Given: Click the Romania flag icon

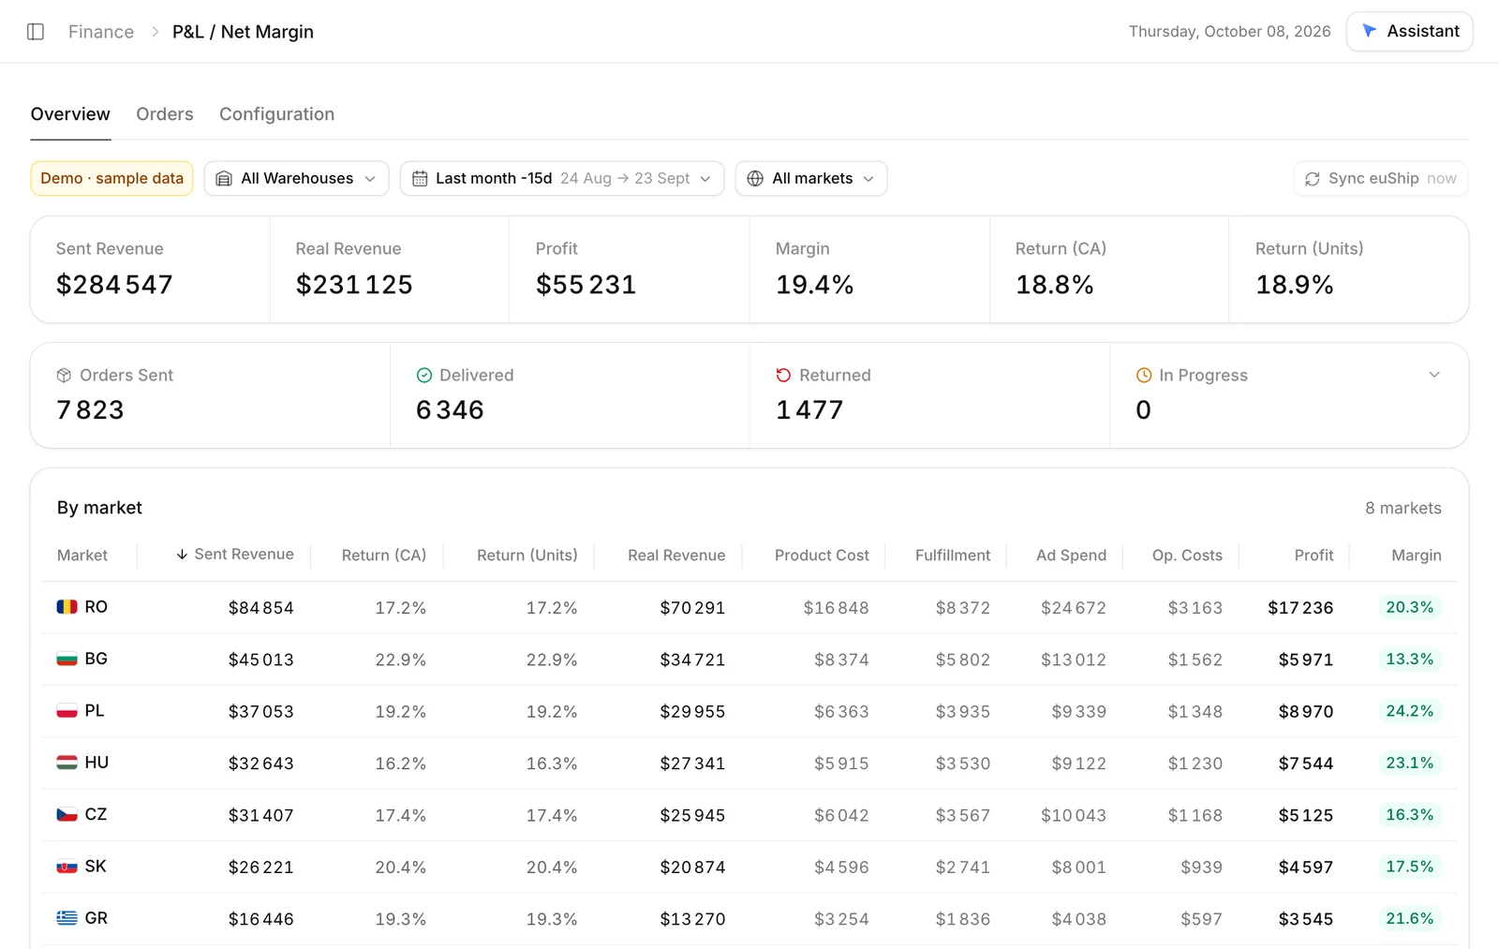Looking at the screenshot, I should (67, 607).
